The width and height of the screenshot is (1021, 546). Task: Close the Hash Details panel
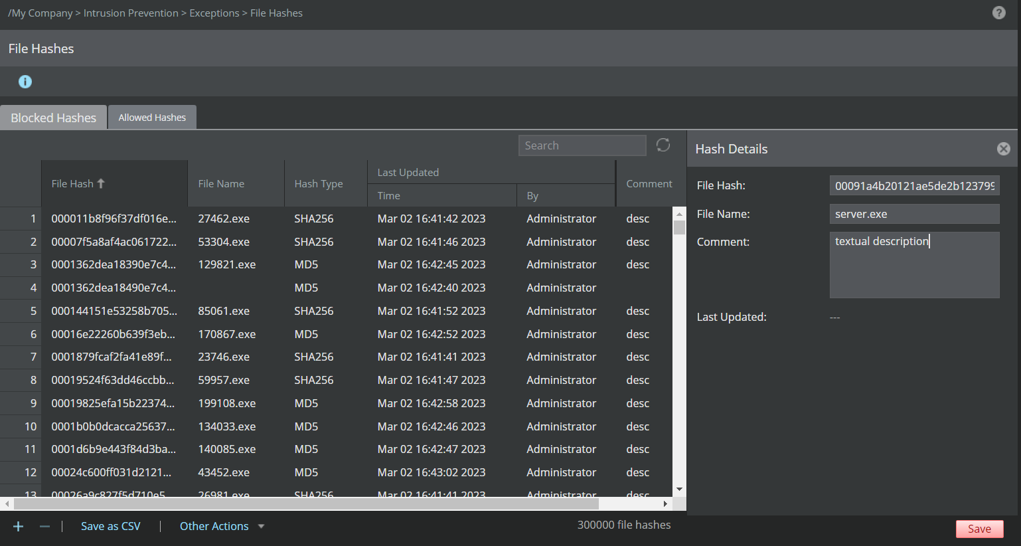pos(1003,149)
